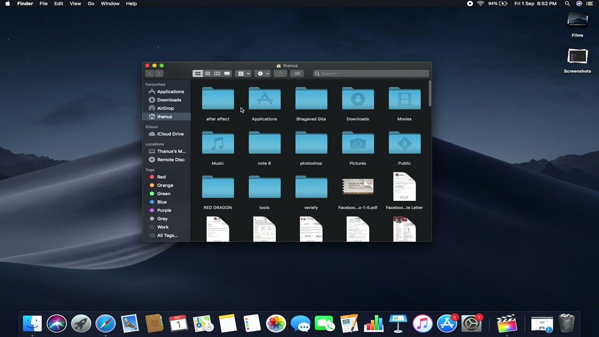Viewport: 599px width, 337px height.
Task: Click the Wi-Fi status icon
Action: [x=481, y=4]
